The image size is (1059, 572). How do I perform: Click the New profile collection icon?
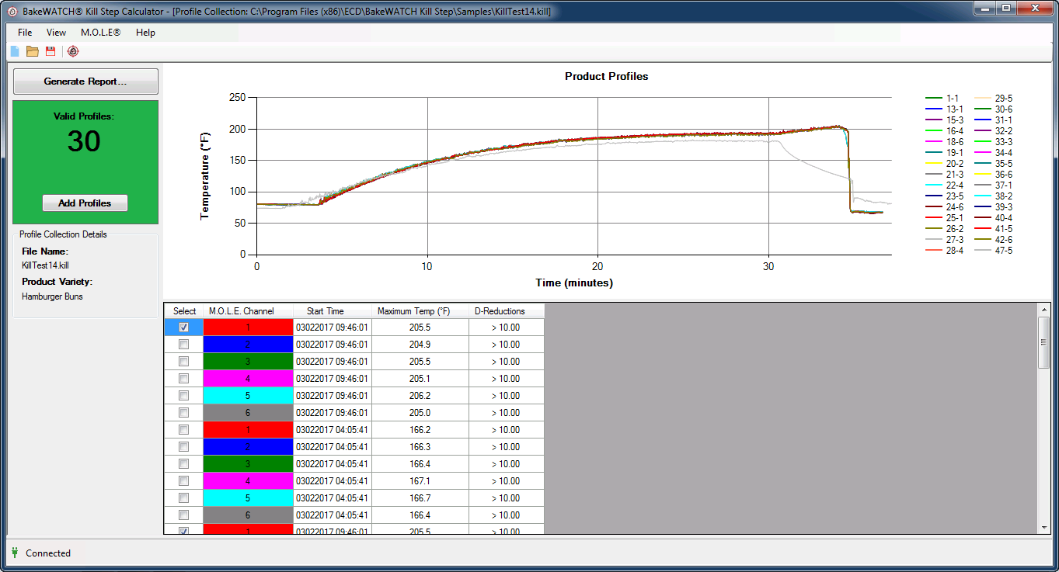[14, 51]
